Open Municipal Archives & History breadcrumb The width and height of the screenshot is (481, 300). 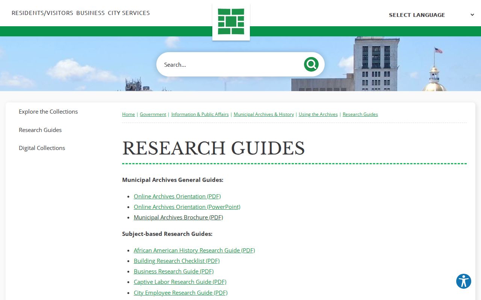point(264,114)
